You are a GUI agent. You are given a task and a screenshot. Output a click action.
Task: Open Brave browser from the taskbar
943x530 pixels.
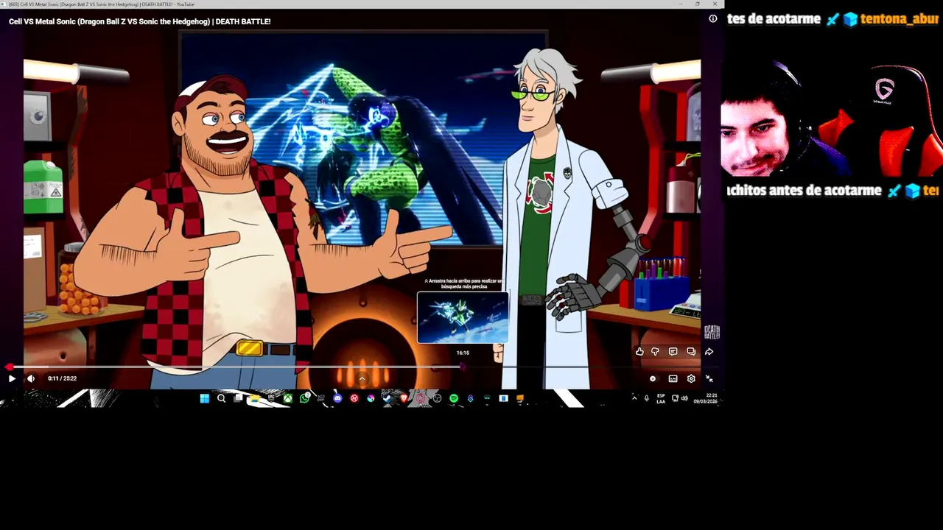404,398
